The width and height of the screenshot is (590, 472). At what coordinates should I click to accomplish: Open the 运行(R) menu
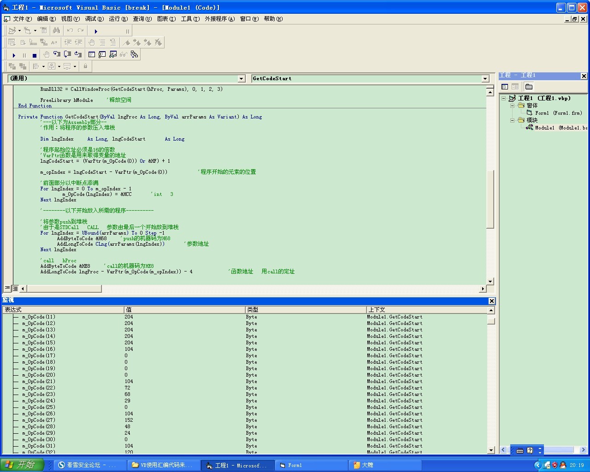point(118,19)
